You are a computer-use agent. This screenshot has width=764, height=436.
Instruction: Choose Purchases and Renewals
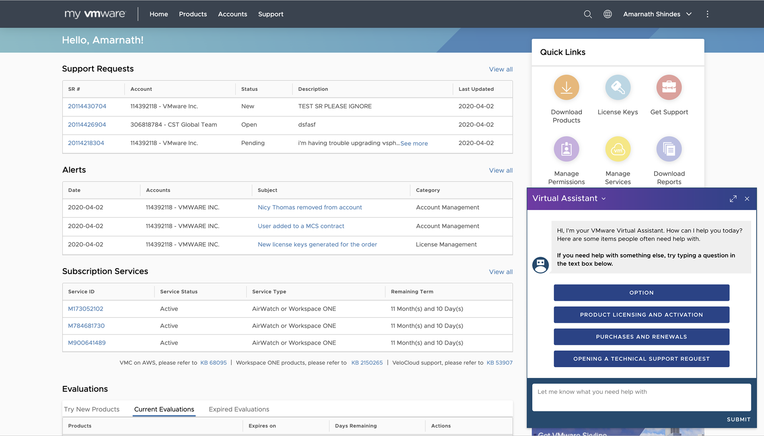641,337
